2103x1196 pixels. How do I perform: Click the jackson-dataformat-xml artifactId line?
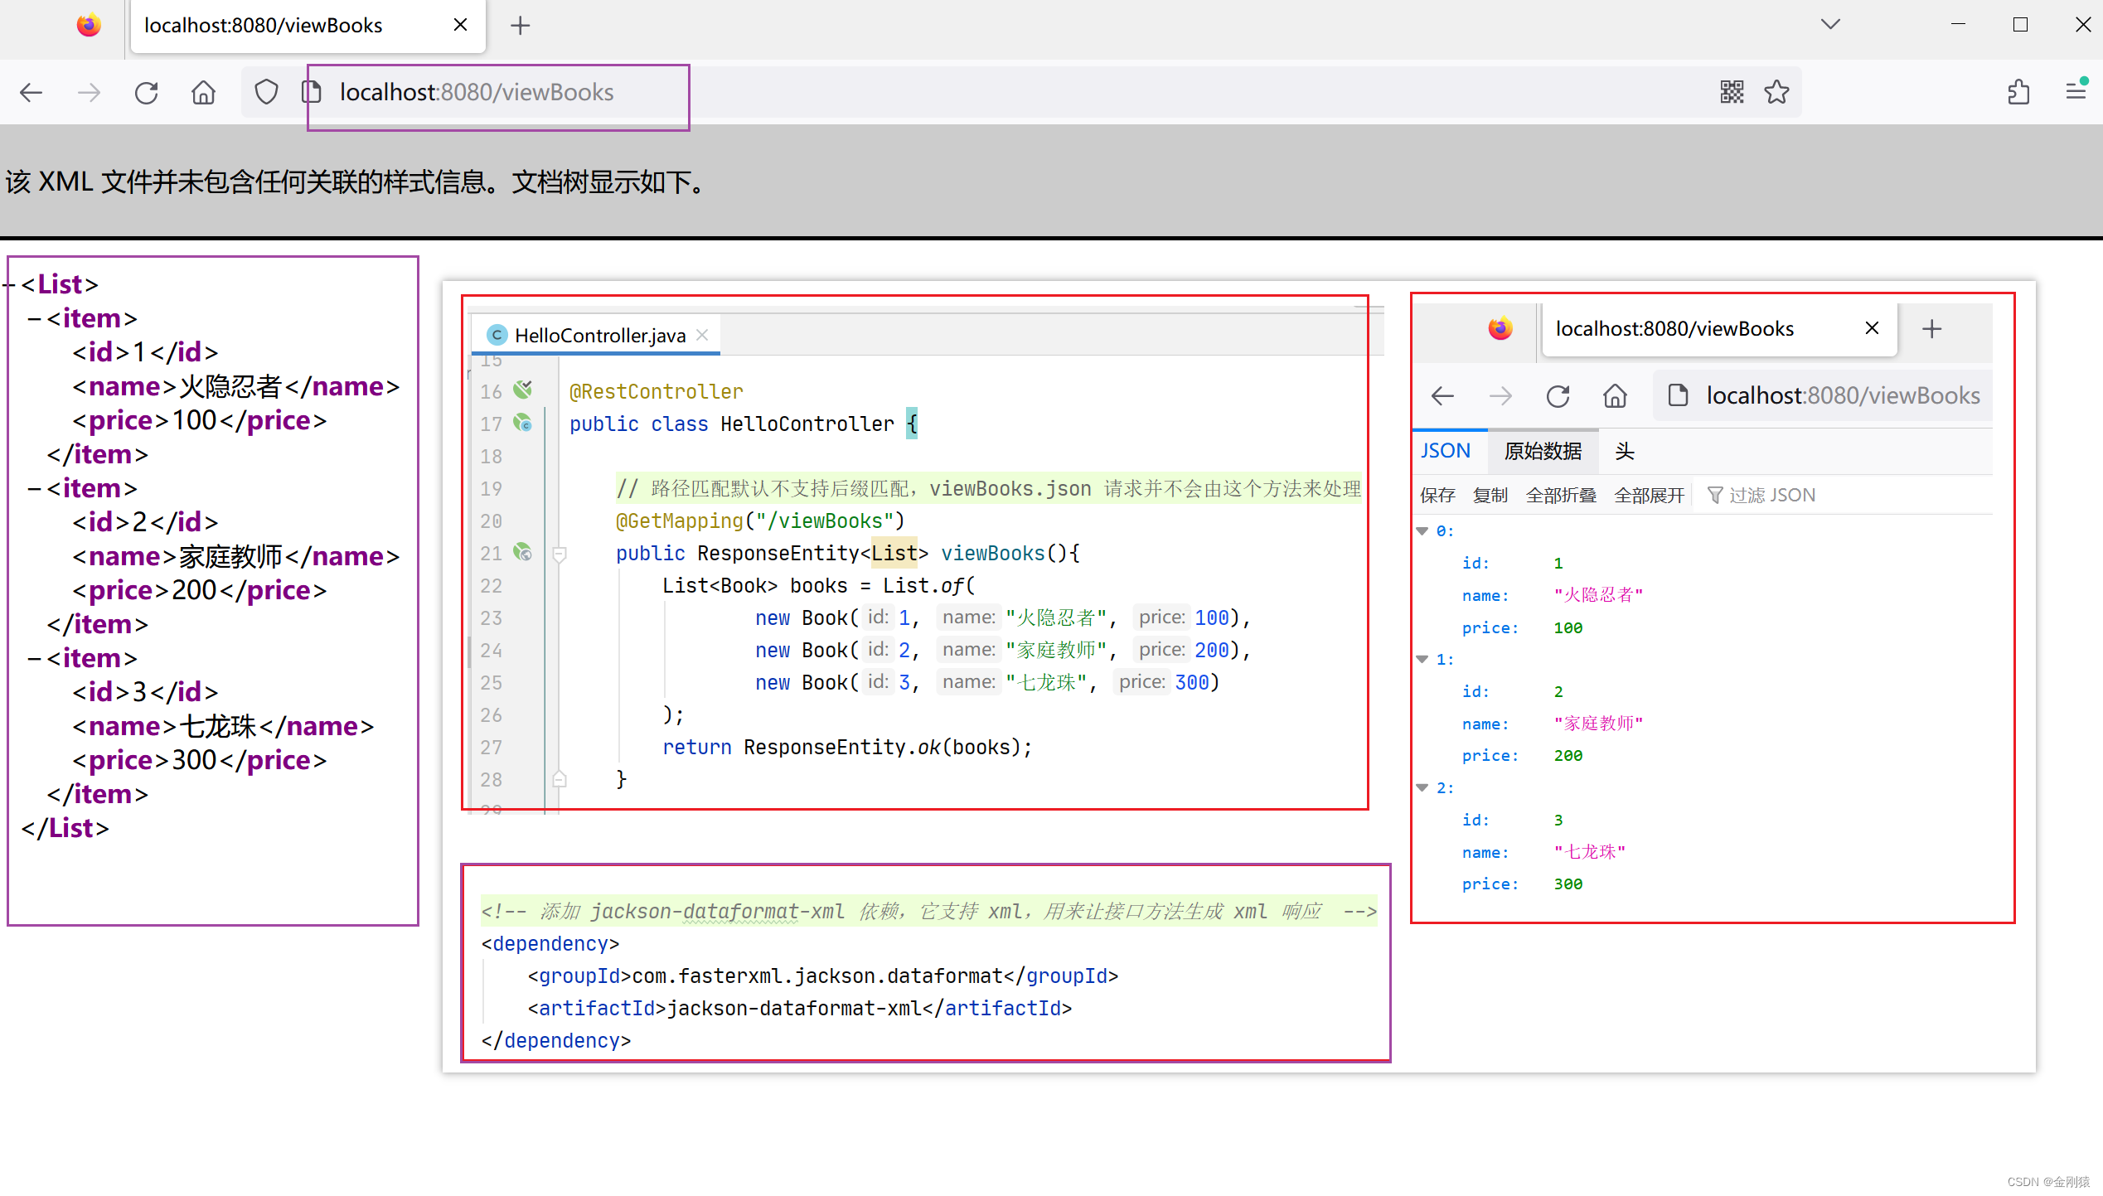800,1008
